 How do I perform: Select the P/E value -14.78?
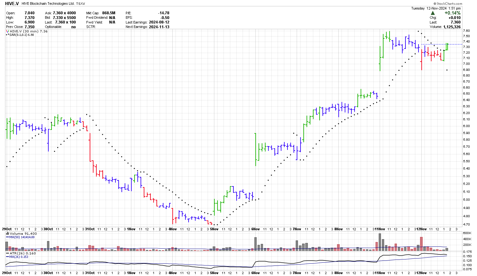[x=164, y=13]
